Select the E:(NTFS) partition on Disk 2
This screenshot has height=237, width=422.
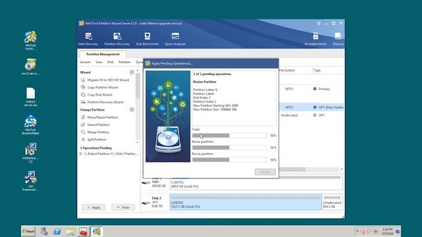[x=245, y=202]
